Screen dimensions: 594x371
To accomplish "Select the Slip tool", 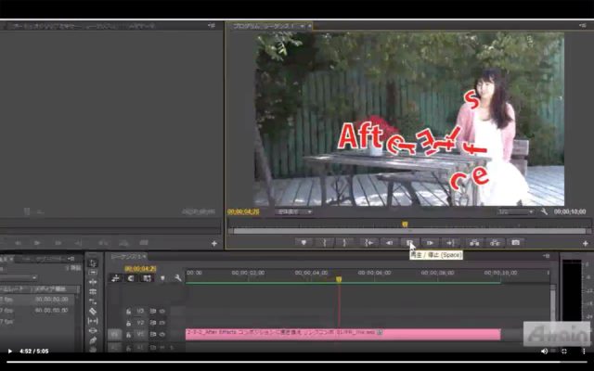I will [x=93, y=321].
